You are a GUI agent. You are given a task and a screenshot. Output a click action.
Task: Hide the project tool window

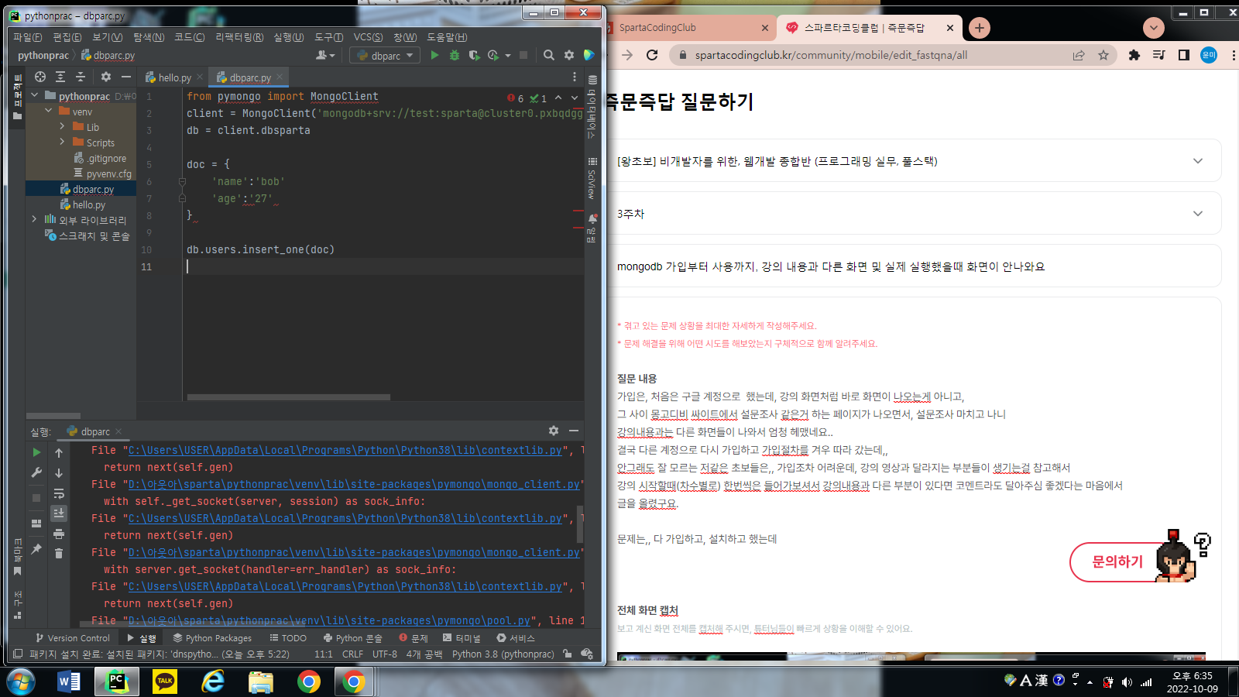[125, 77]
